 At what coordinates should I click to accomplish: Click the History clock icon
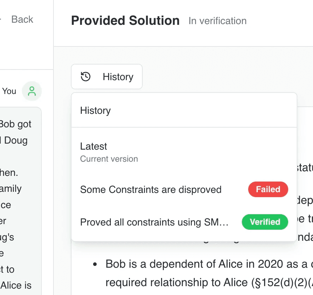pyautogui.click(x=86, y=77)
